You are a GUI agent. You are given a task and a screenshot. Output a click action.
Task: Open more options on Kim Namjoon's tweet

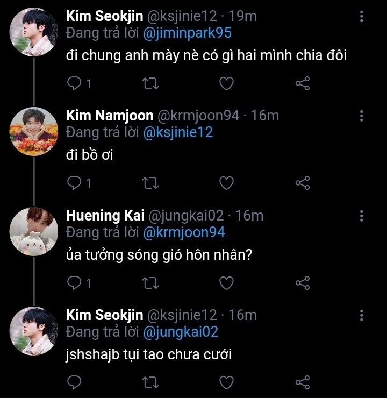point(362,116)
